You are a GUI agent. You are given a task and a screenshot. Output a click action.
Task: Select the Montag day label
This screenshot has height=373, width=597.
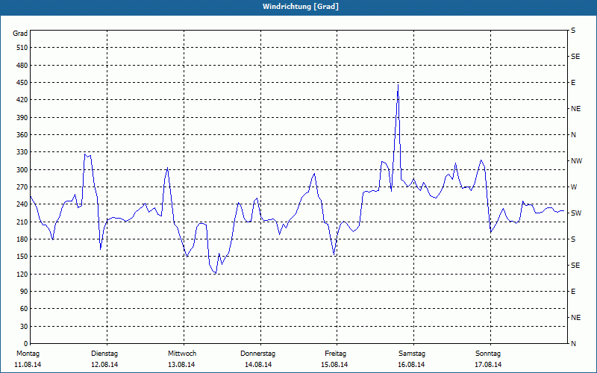pyautogui.click(x=28, y=354)
